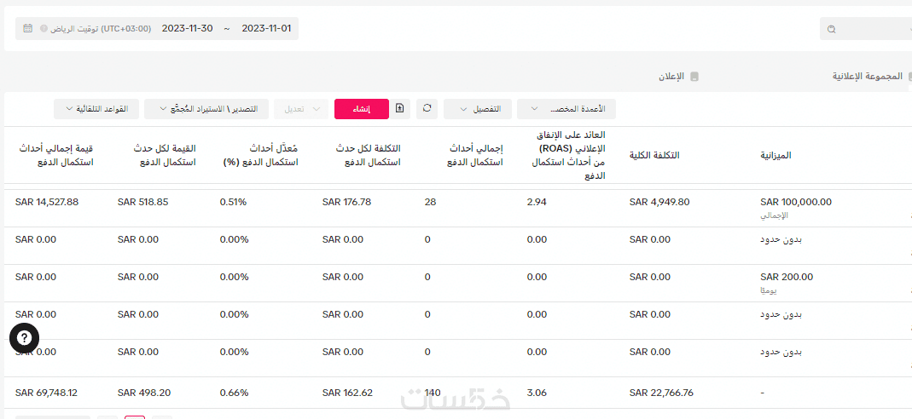Switch to the المجموعة الإعلانية tab
The image size is (912, 419).
click(872, 76)
